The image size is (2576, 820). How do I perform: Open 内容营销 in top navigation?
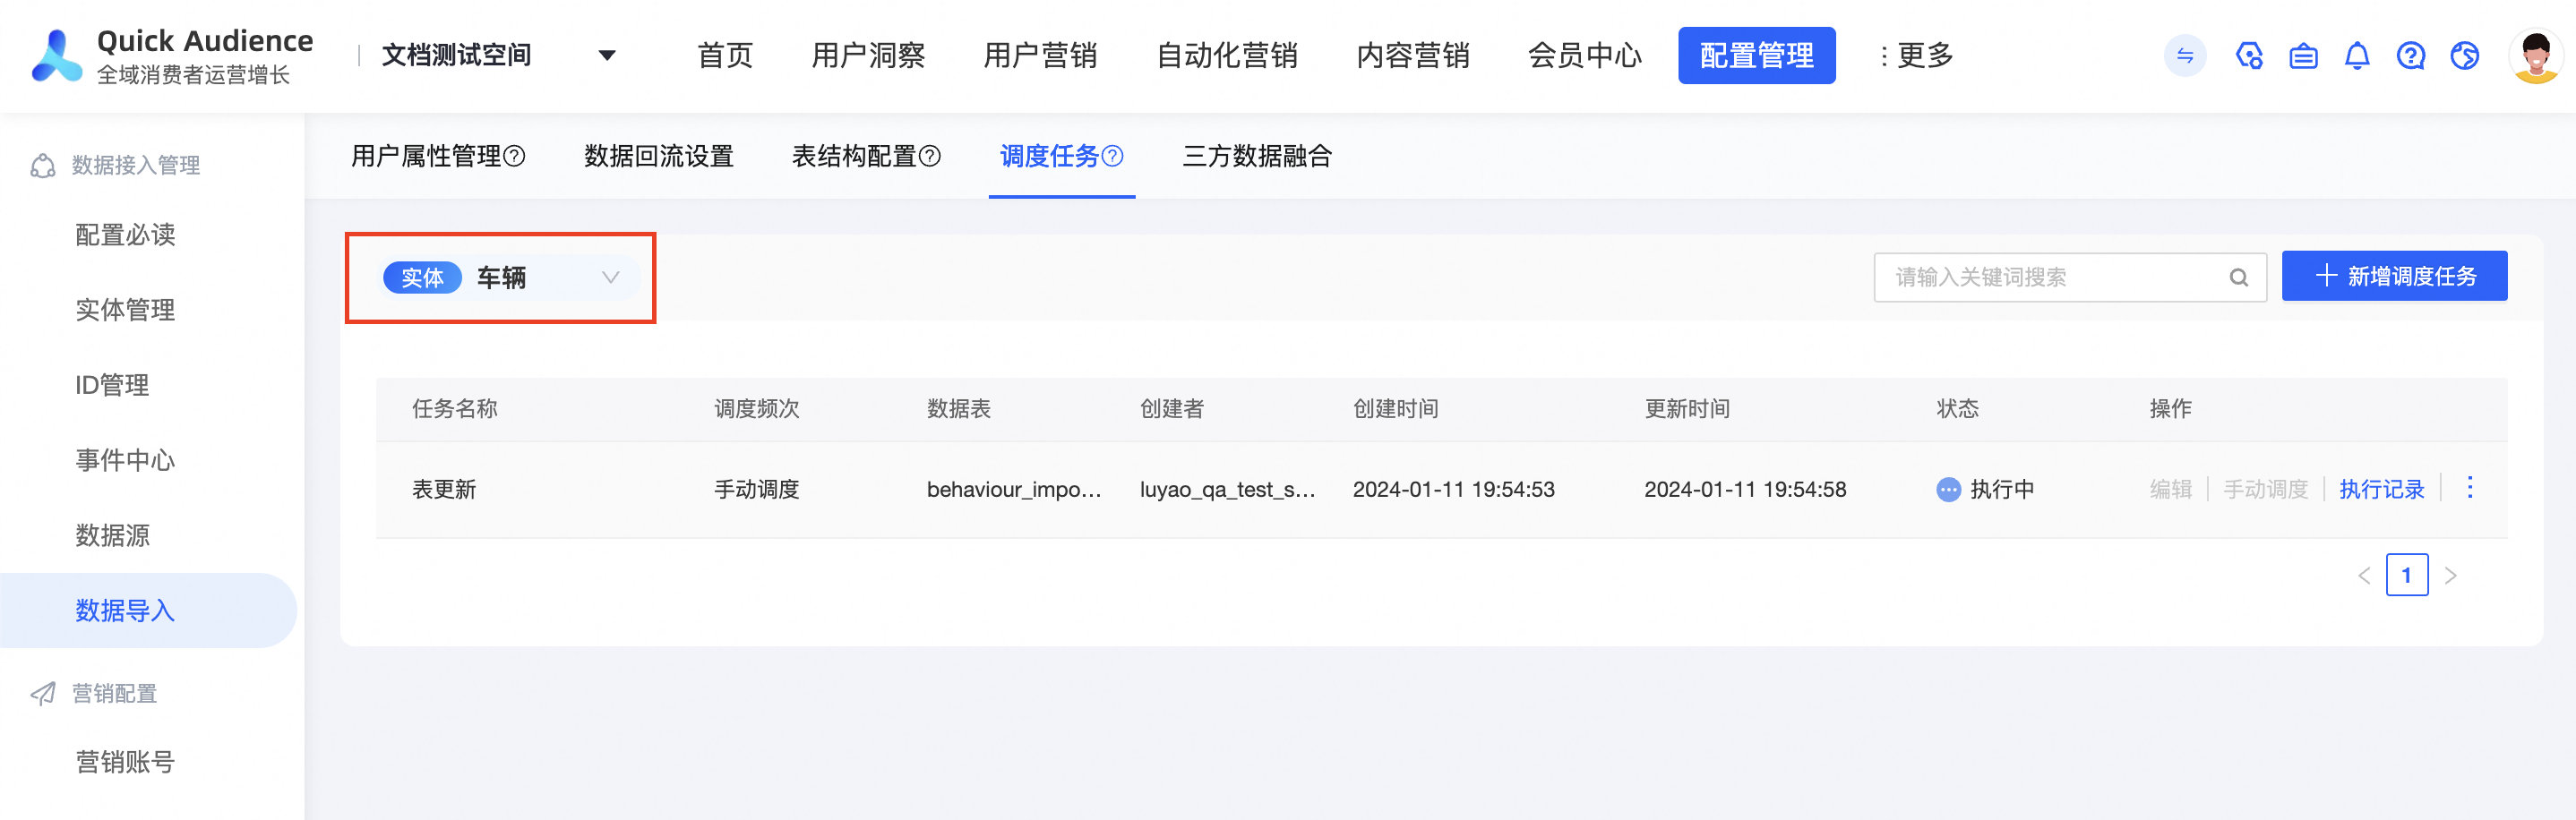pyautogui.click(x=1413, y=56)
